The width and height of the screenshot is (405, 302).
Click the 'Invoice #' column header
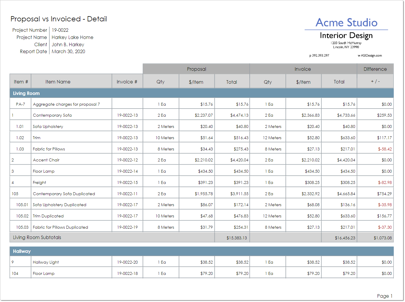127,82
